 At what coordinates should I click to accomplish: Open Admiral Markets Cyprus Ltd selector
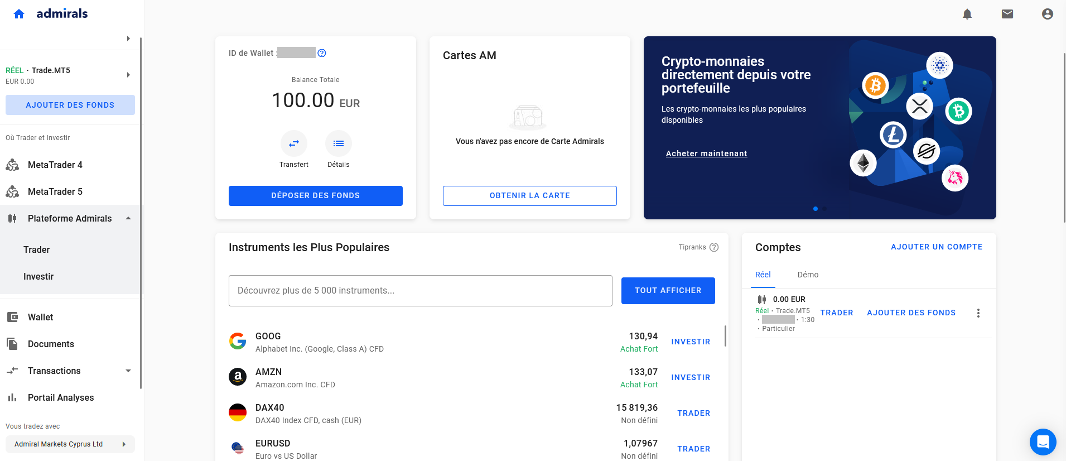(x=70, y=444)
